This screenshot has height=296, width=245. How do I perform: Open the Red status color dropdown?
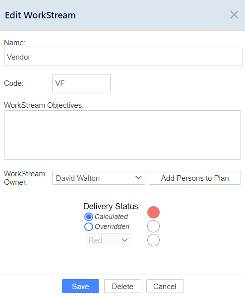pos(108,240)
